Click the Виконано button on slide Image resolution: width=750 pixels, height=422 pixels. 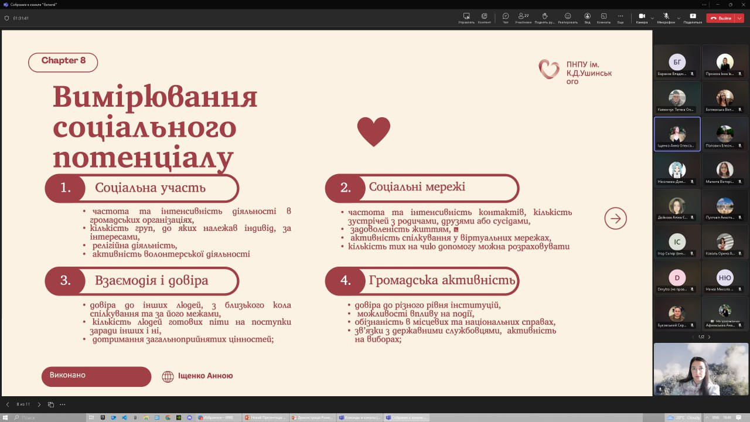pyautogui.click(x=96, y=376)
